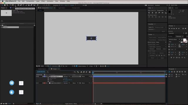Select the Puppet Pin tool
The width and height of the screenshot is (188, 105).
[x=38, y=5]
